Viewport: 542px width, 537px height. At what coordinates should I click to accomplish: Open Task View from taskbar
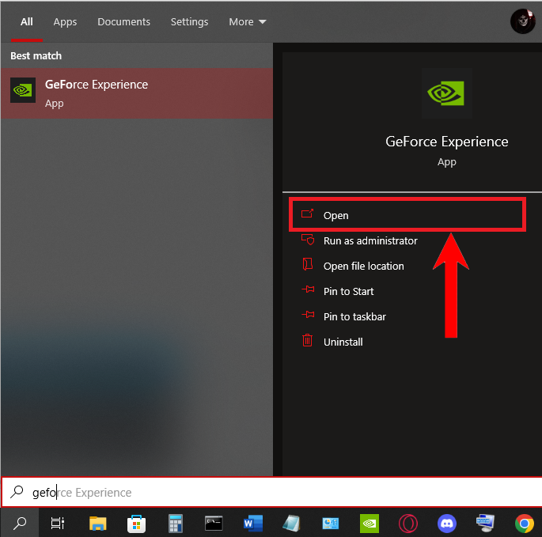[58, 523]
